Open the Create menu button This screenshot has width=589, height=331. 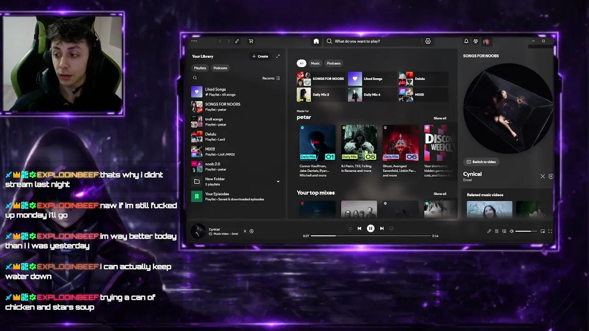pyautogui.click(x=260, y=56)
